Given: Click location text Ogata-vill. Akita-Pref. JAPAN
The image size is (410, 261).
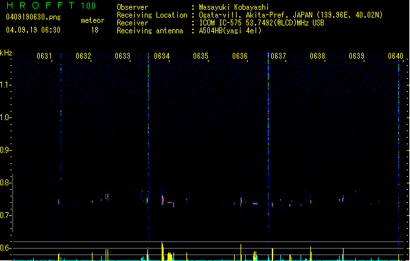Looking at the screenshot, I should (x=256, y=15).
